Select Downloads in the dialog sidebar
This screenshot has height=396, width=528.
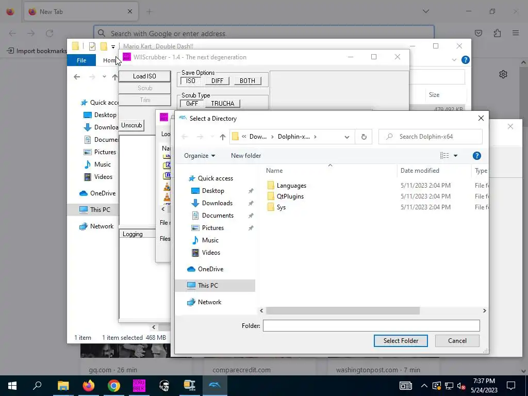click(x=217, y=203)
